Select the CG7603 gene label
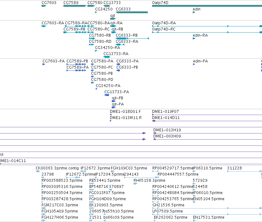The image size is (262, 222). click(49, 3)
